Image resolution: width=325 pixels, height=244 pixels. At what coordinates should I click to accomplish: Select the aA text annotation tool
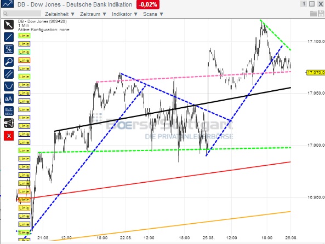point(9,98)
